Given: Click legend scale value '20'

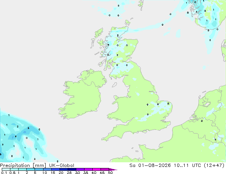Looking at the screenshot, I should [61, 173].
